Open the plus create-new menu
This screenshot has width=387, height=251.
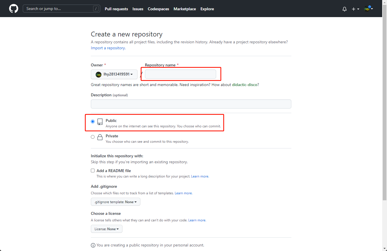click(355, 9)
